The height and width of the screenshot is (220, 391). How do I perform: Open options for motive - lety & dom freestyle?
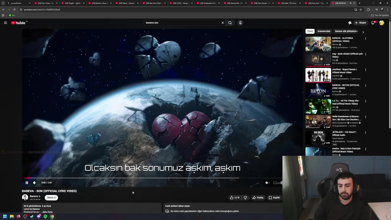pyautogui.click(x=365, y=149)
